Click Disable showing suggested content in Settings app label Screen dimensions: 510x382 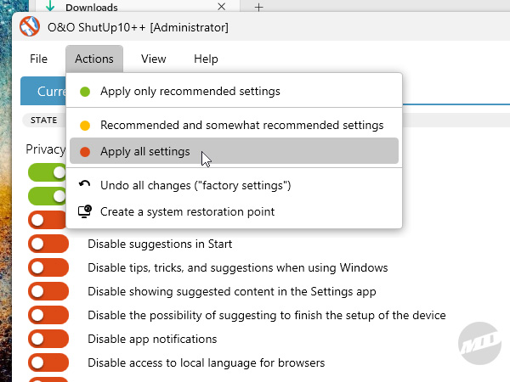click(231, 291)
